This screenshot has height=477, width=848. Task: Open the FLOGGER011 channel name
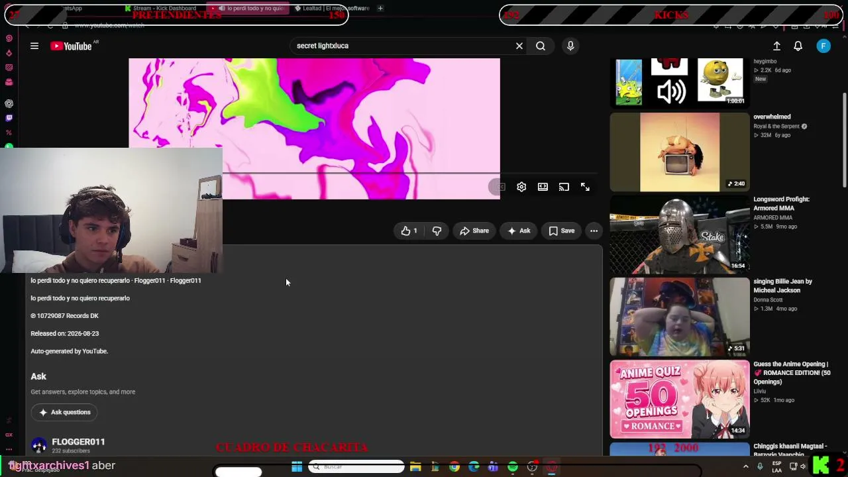pyautogui.click(x=78, y=441)
